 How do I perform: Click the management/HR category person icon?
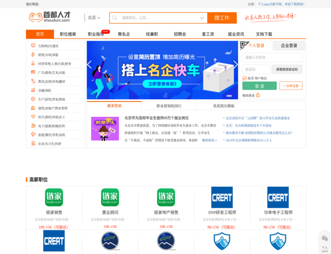pos(33,63)
